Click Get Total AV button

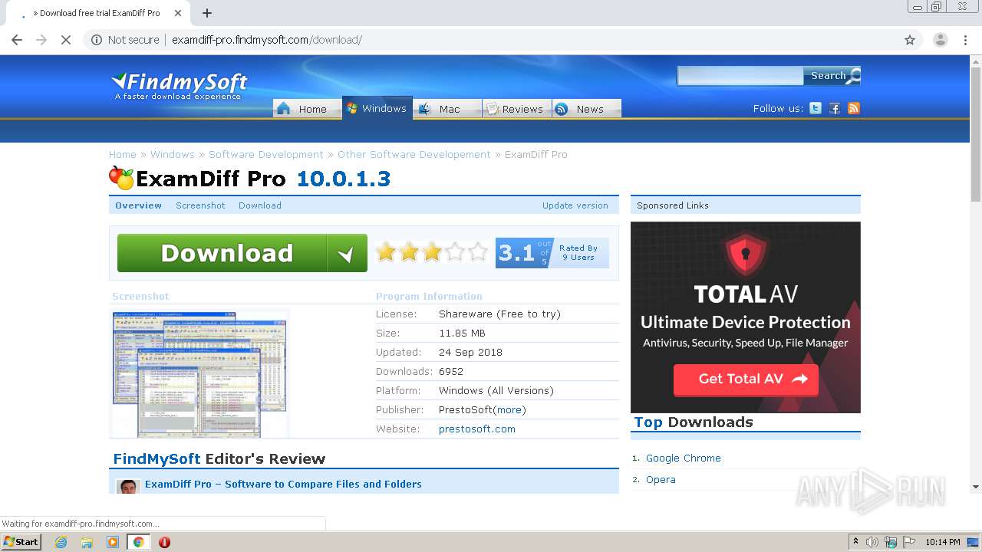pyautogui.click(x=746, y=379)
